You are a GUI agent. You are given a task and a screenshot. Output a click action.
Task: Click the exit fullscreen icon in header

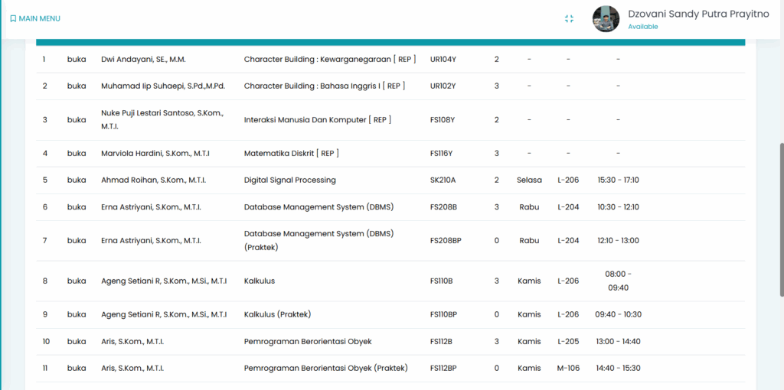click(569, 18)
